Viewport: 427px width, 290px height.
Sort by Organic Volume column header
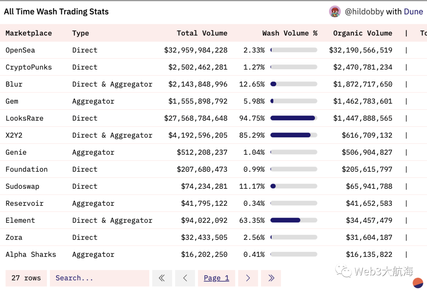(363, 33)
